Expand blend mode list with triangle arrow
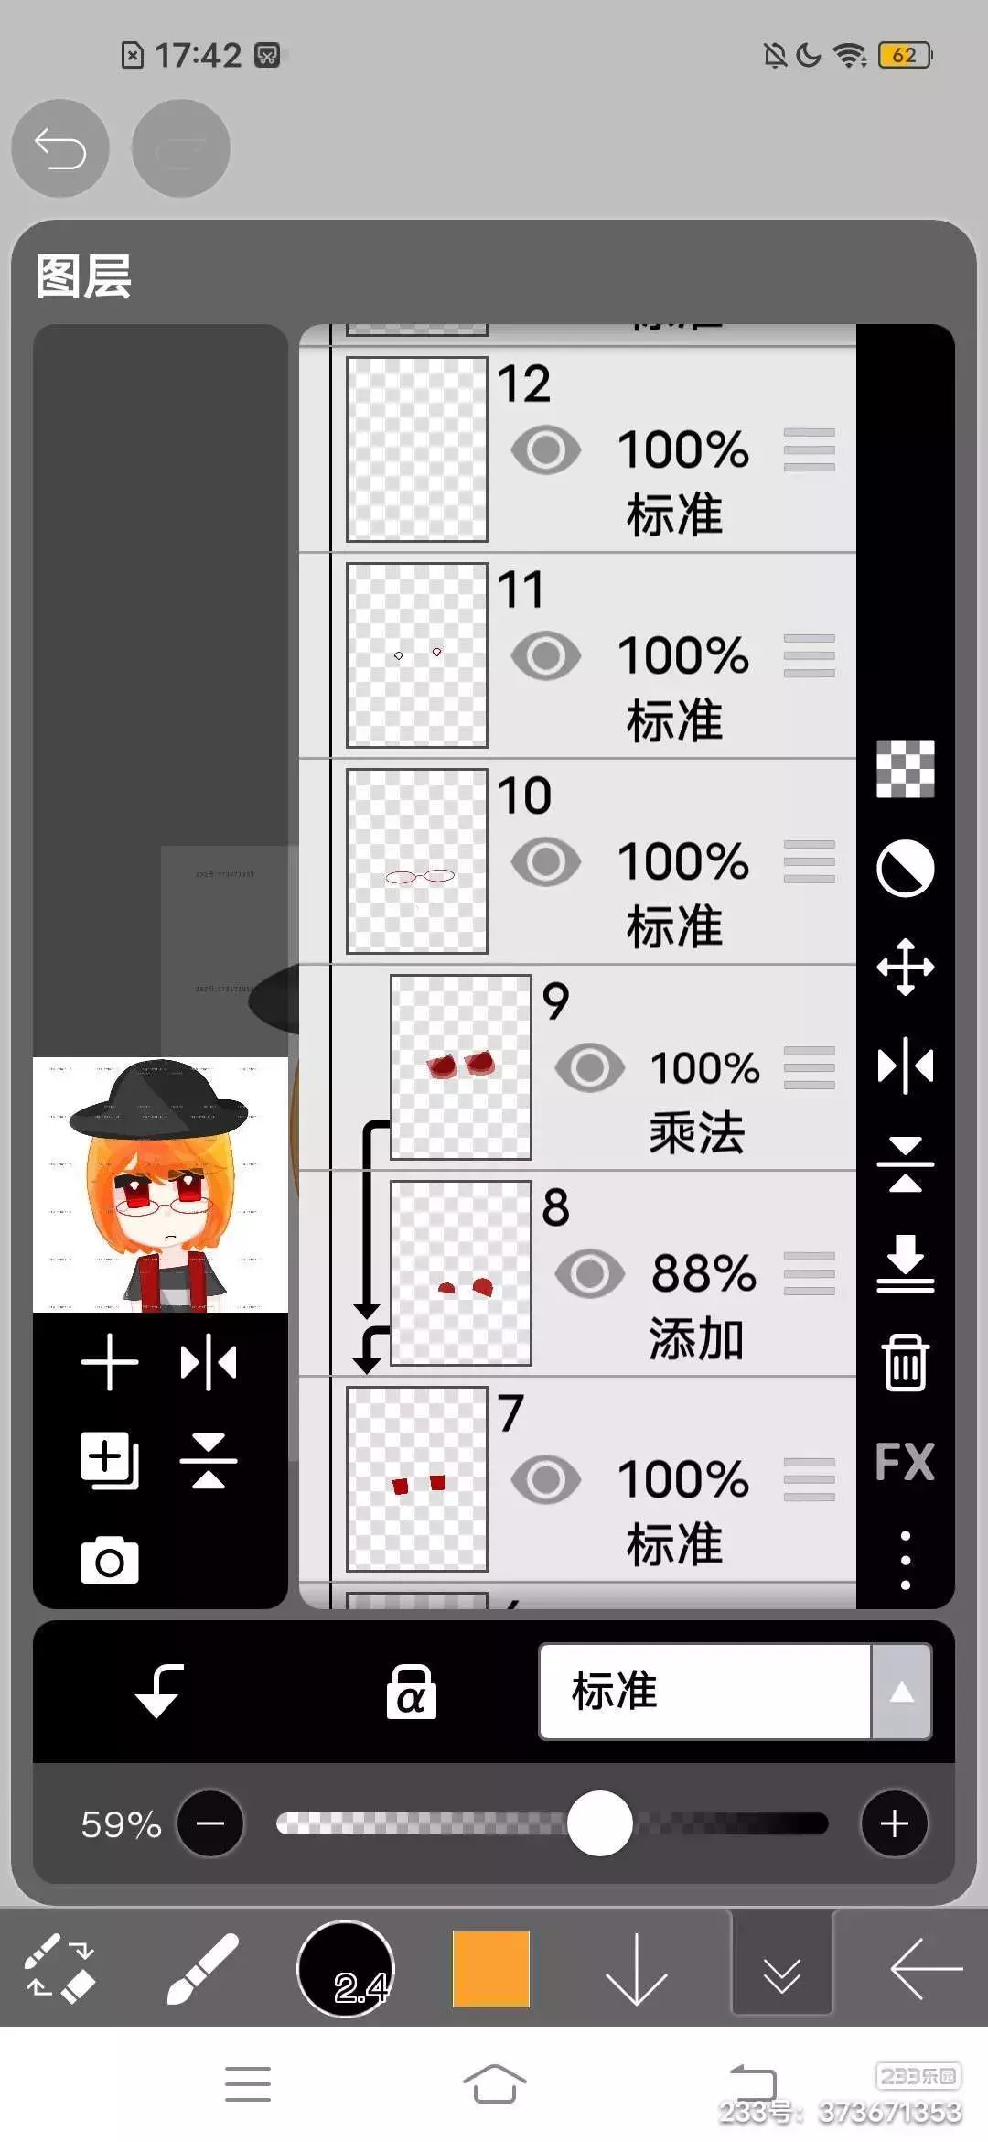 (x=902, y=1692)
